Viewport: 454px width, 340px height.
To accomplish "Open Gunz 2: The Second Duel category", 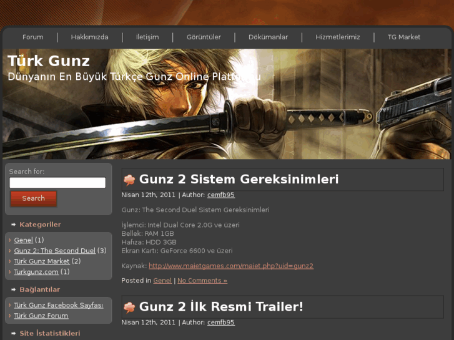I will (x=55, y=251).
